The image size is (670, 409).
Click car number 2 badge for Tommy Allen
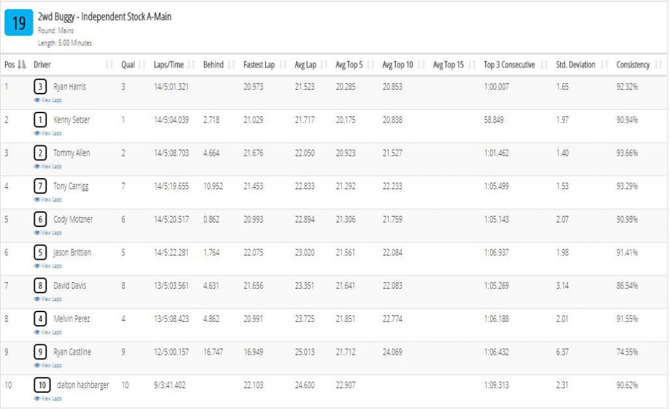coord(40,153)
